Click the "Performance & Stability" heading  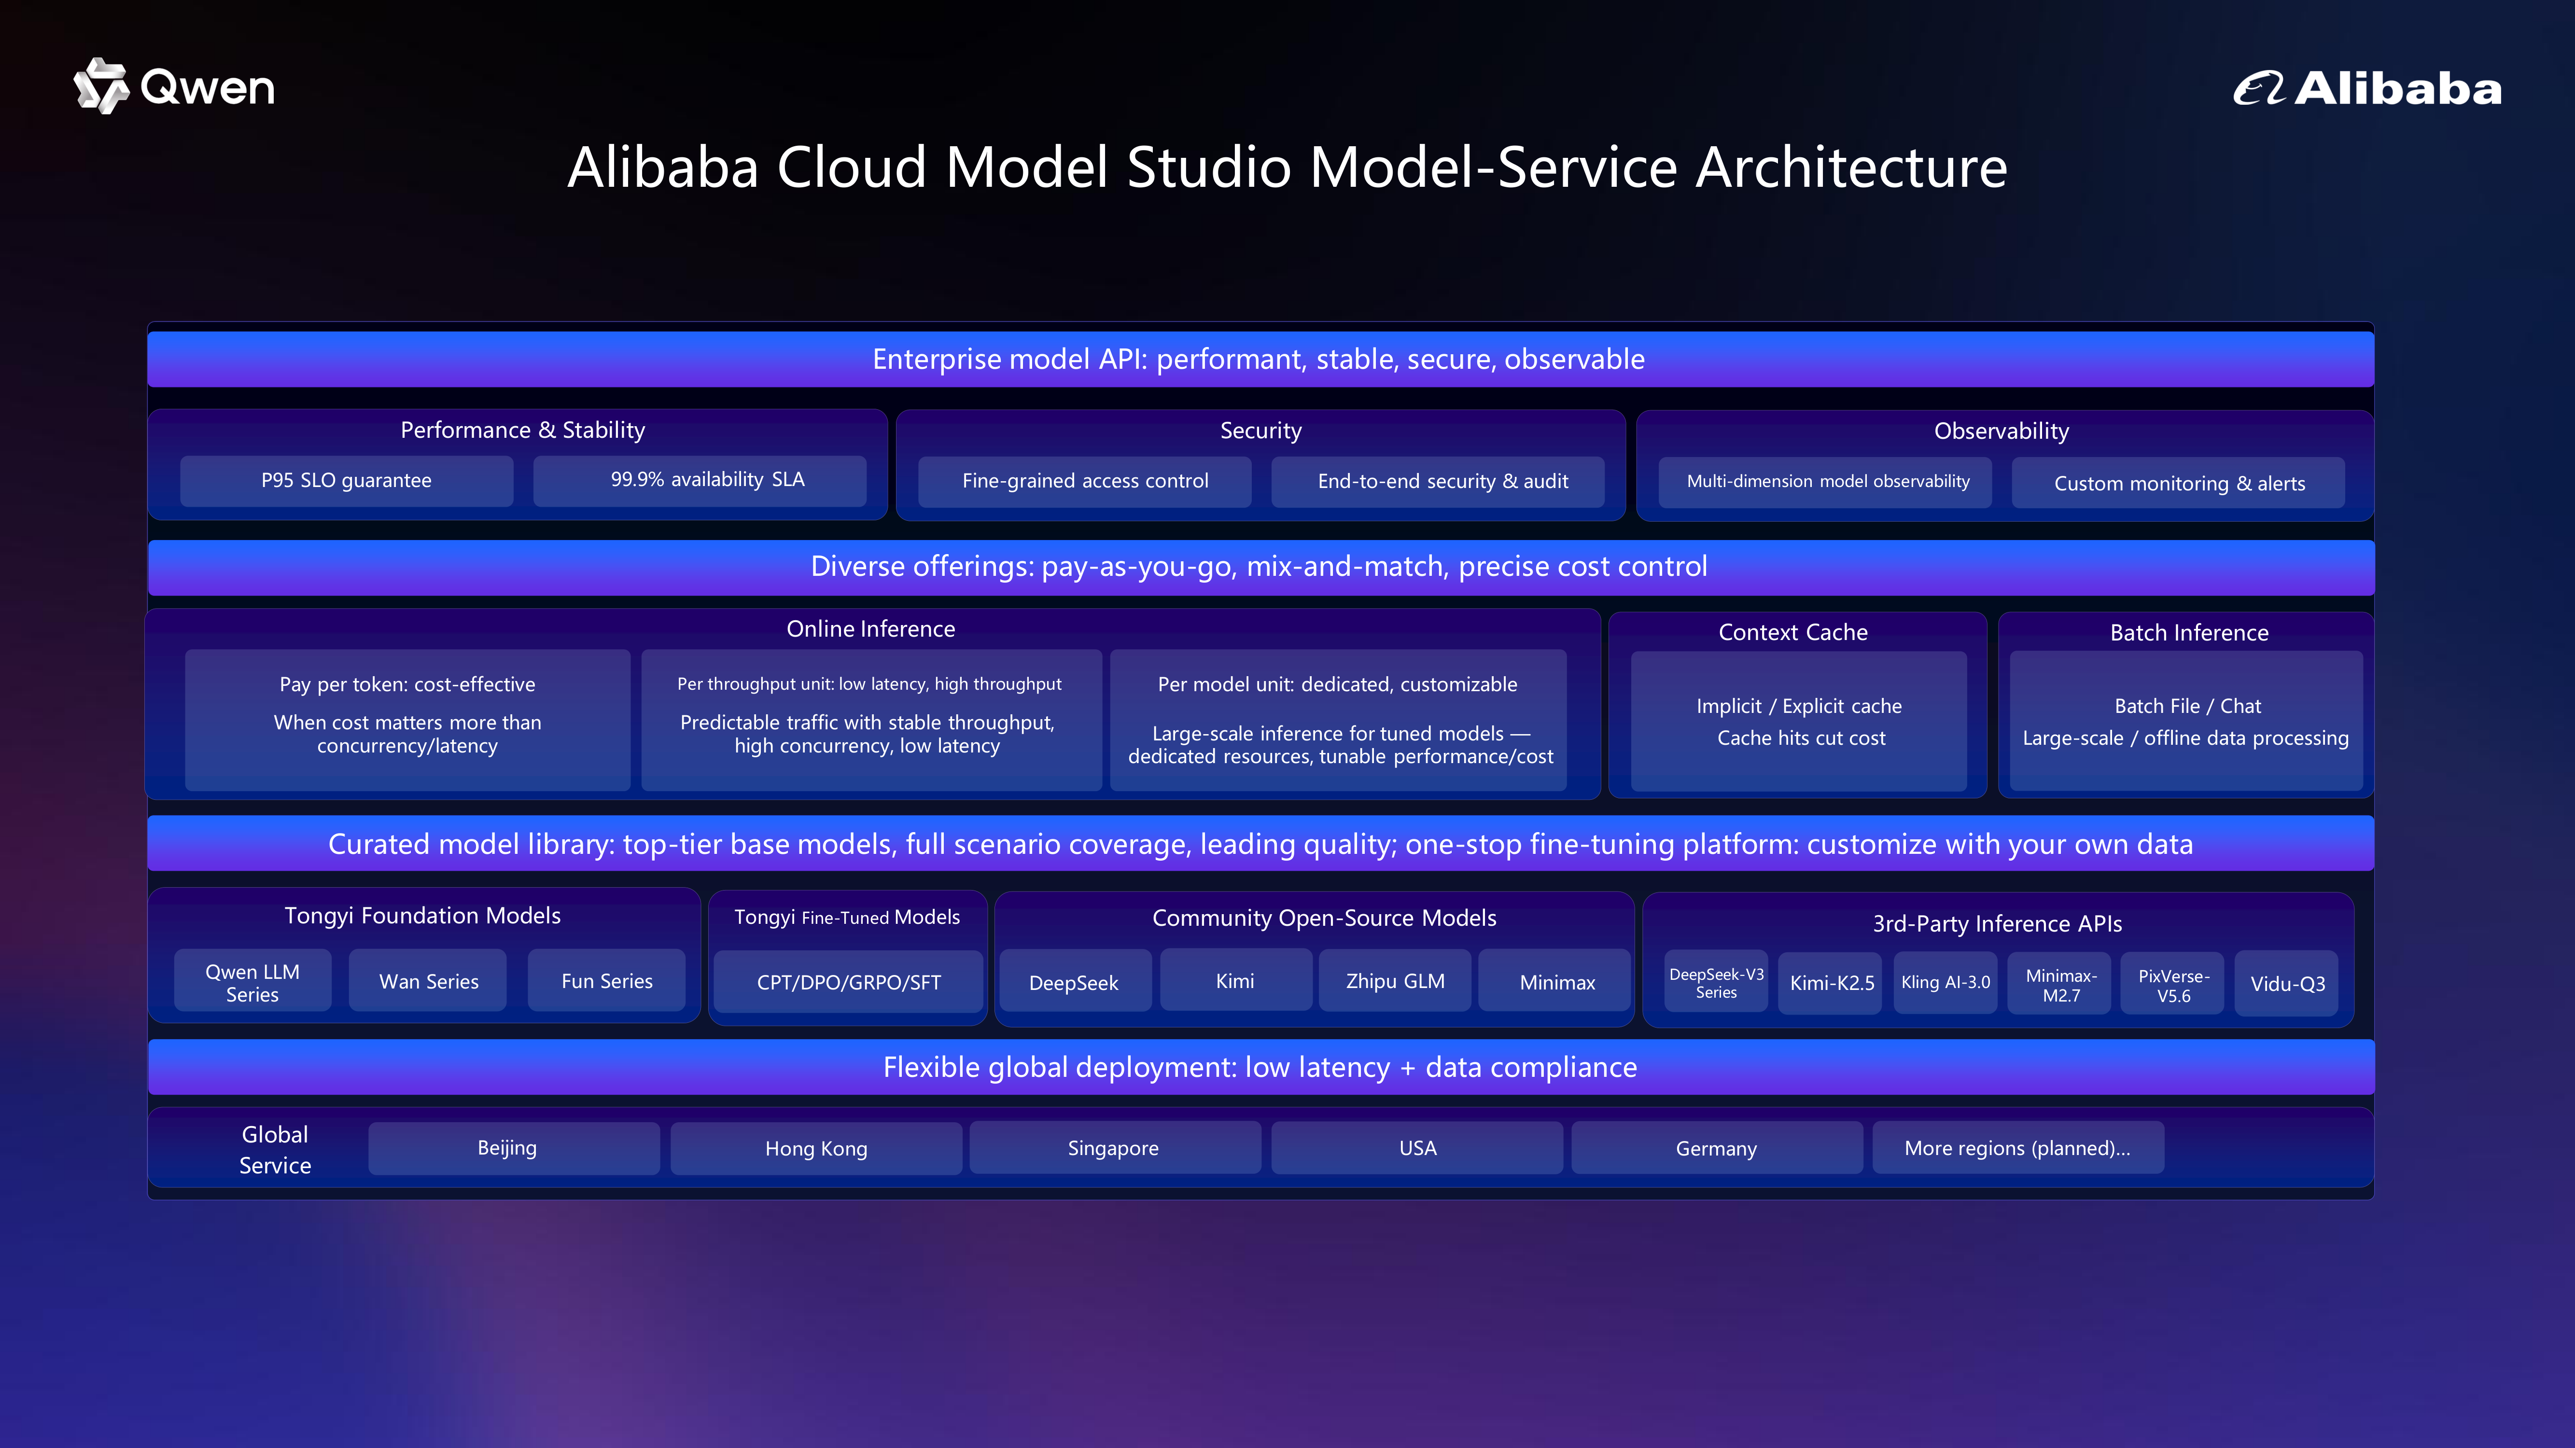point(523,430)
